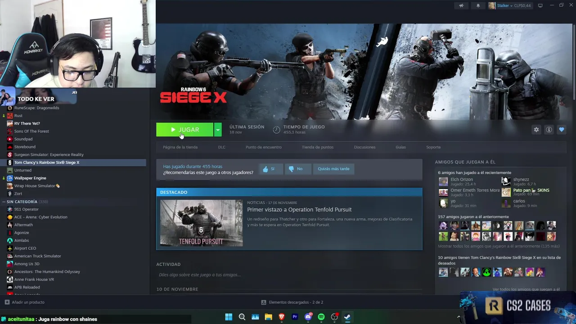Open Primer vistazo a Operation Tenfold Pursuit headline
Image resolution: width=576 pixels, height=324 pixels.
click(299, 210)
